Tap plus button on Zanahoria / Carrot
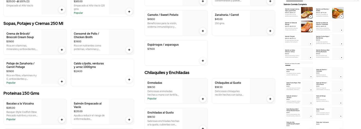The image size is (361, 129). point(270,31)
